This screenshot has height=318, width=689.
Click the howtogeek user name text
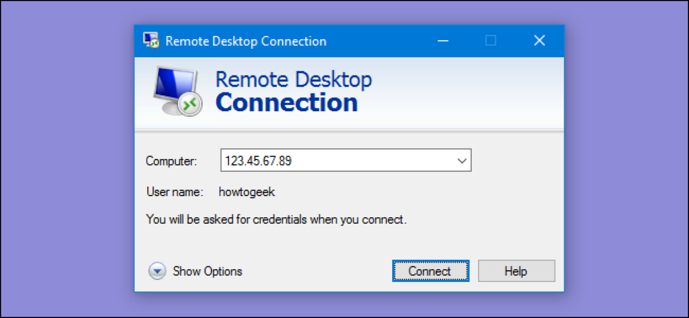tap(247, 191)
